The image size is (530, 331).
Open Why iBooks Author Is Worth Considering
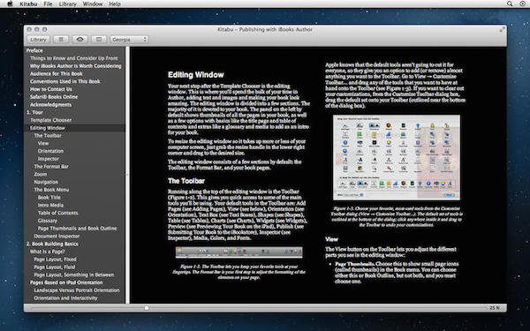(x=75, y=66)
